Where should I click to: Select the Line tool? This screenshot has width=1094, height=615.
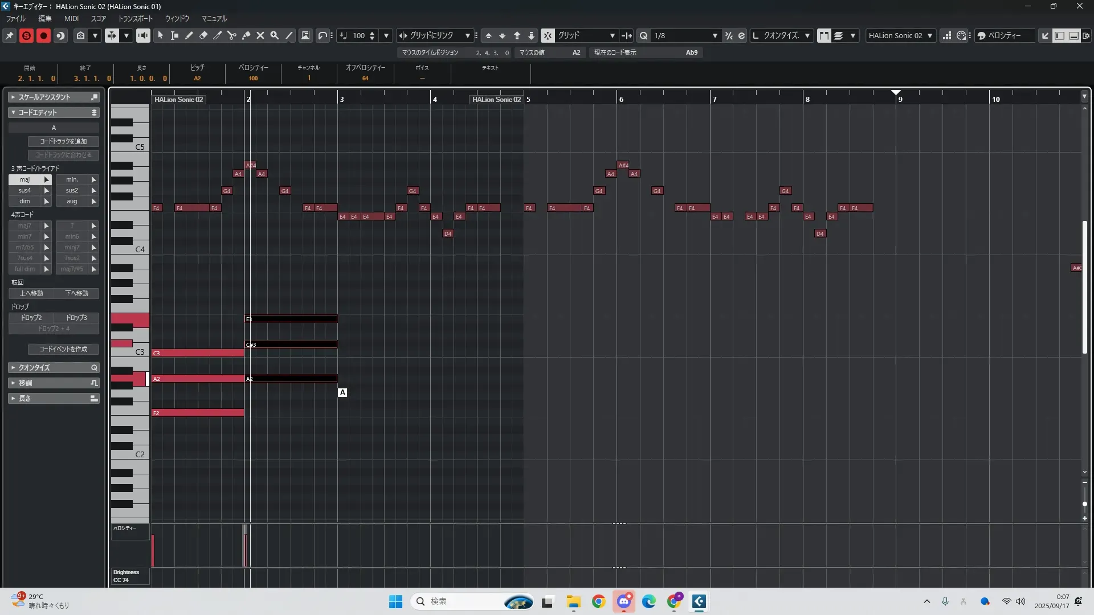(x=289, y=35)
